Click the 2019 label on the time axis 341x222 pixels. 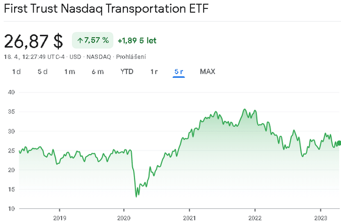59,217
